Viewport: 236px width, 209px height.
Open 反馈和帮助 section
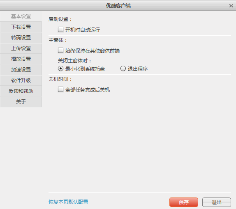(x=21, y=91)
